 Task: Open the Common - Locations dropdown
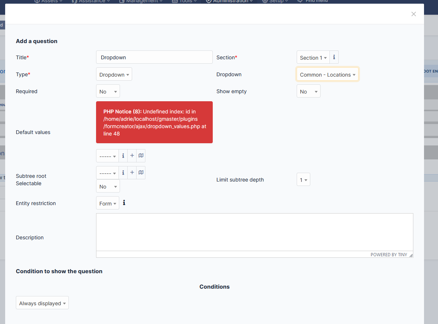[327, 74]
